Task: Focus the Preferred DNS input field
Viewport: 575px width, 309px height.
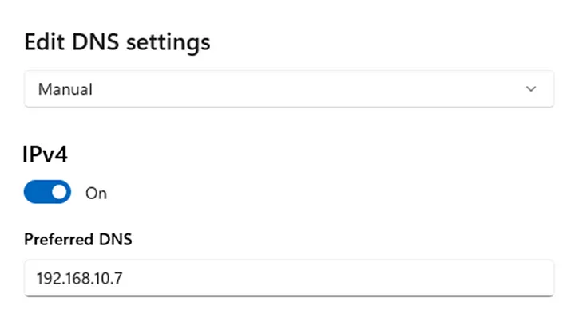Action: [289, 278]
